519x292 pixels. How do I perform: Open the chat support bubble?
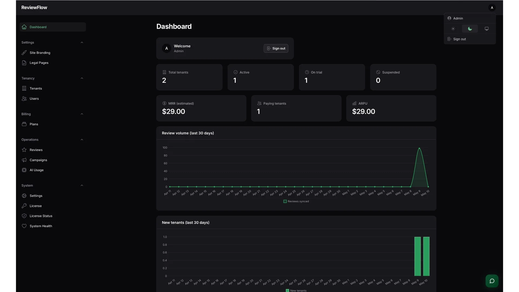(x=492, y=281)
